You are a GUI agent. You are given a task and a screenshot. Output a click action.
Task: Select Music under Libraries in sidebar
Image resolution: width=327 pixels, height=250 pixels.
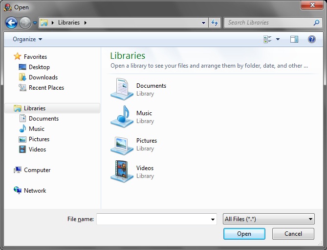(37, 128)
